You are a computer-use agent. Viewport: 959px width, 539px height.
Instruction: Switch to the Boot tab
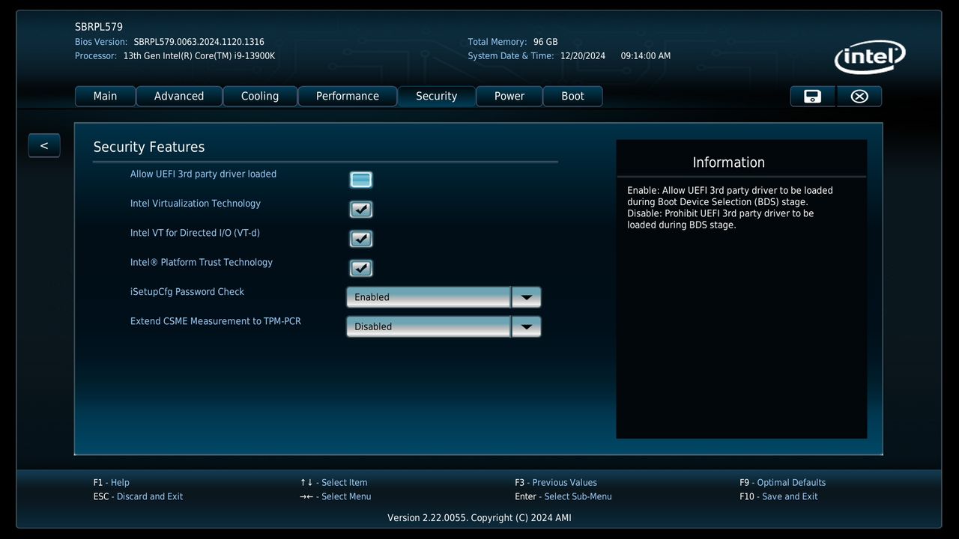[x=572, y=96]
